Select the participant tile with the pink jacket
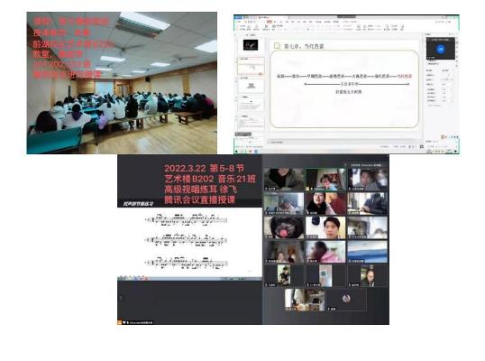 pyautogui.click(x=325, y=252)
